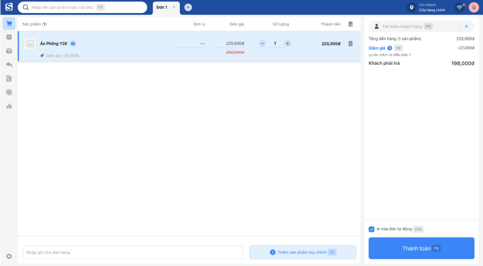The height and width of the screenshot is (266, 483).
Task: Click the Áo Phông Y2K product thumbnail
Action: pos(30,44)
